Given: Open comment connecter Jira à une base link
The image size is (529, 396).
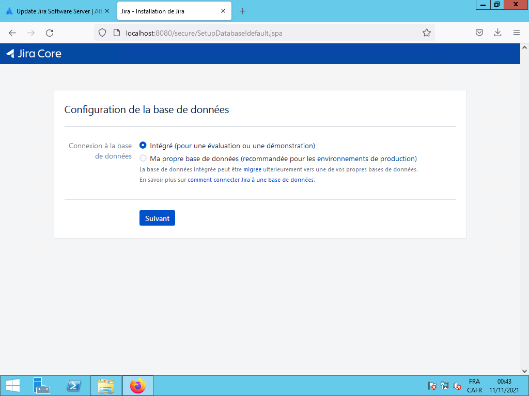Looking at the screenshot, I should coord(251,180).
